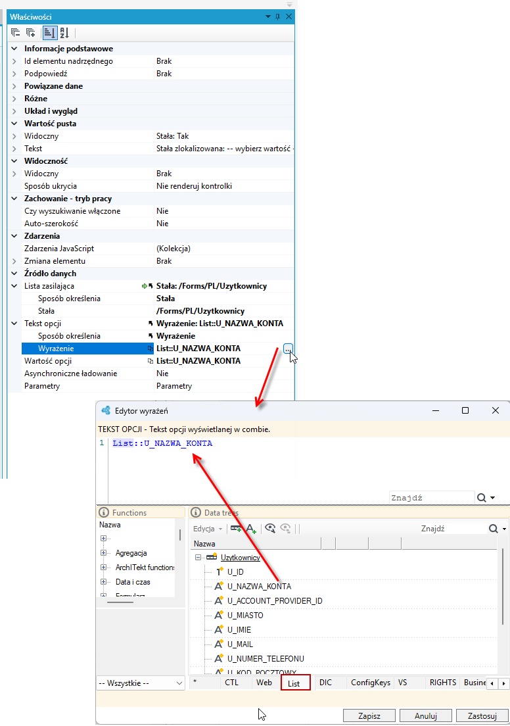Switch to the DIC tab
Image resolution: width=510 pixels, height=726 pixels.
(326, 683)
